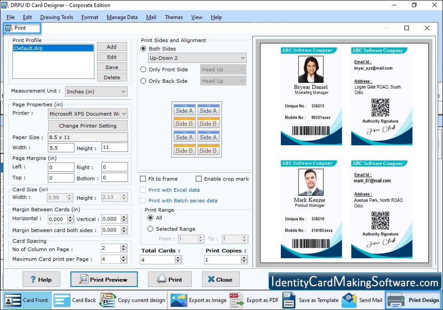Click Bryear Daniel card front preview
The width and height of the screenshot is (443, 310).
(311, 96)
